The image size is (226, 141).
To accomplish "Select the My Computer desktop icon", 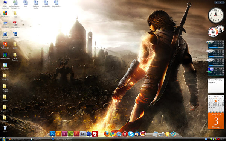I will click(5, 4).
